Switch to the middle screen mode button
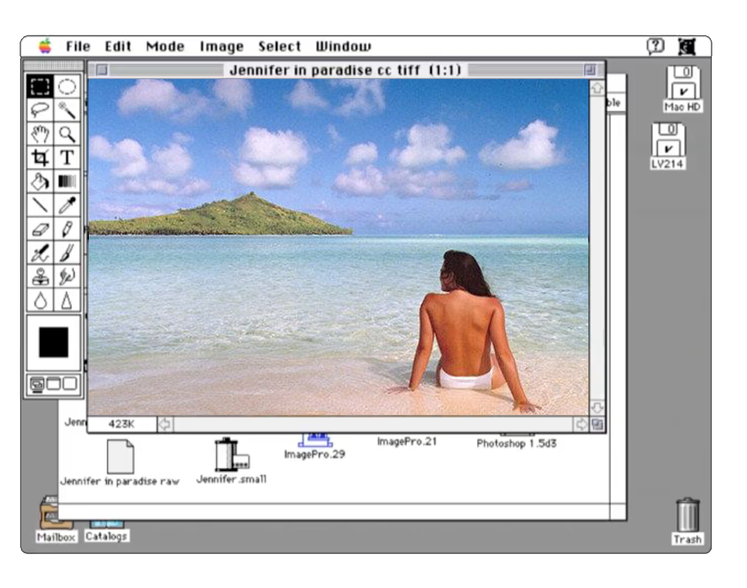 click(x=54, y=384)
